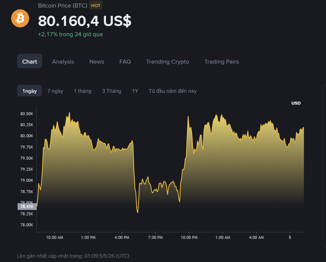Image resolution: width=326 pixels, height=262 pixels.
Task: Select the 3 Tháng time range
Action: tap(112, 91)
